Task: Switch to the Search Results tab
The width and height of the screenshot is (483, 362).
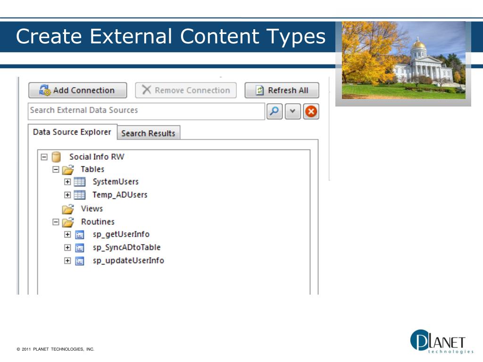Action: (x=148, y=133)
